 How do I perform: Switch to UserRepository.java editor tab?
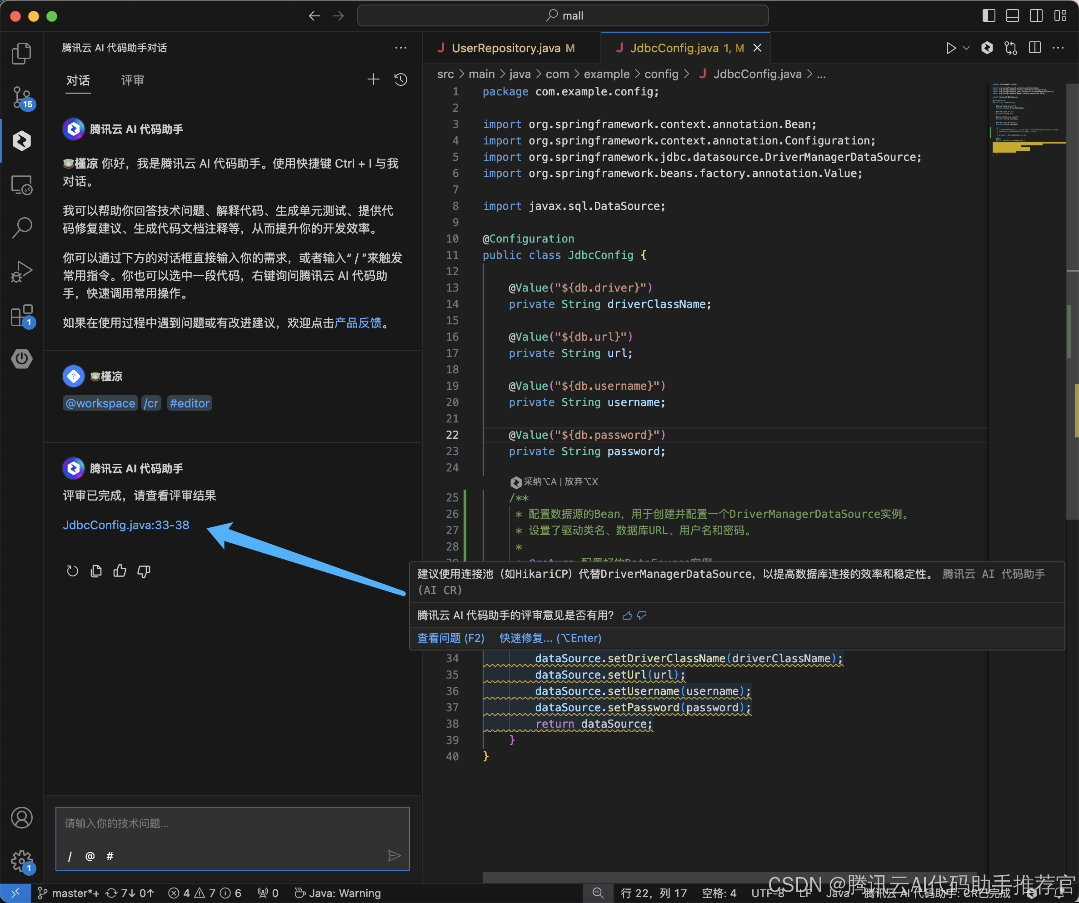[x=505, y=48]
